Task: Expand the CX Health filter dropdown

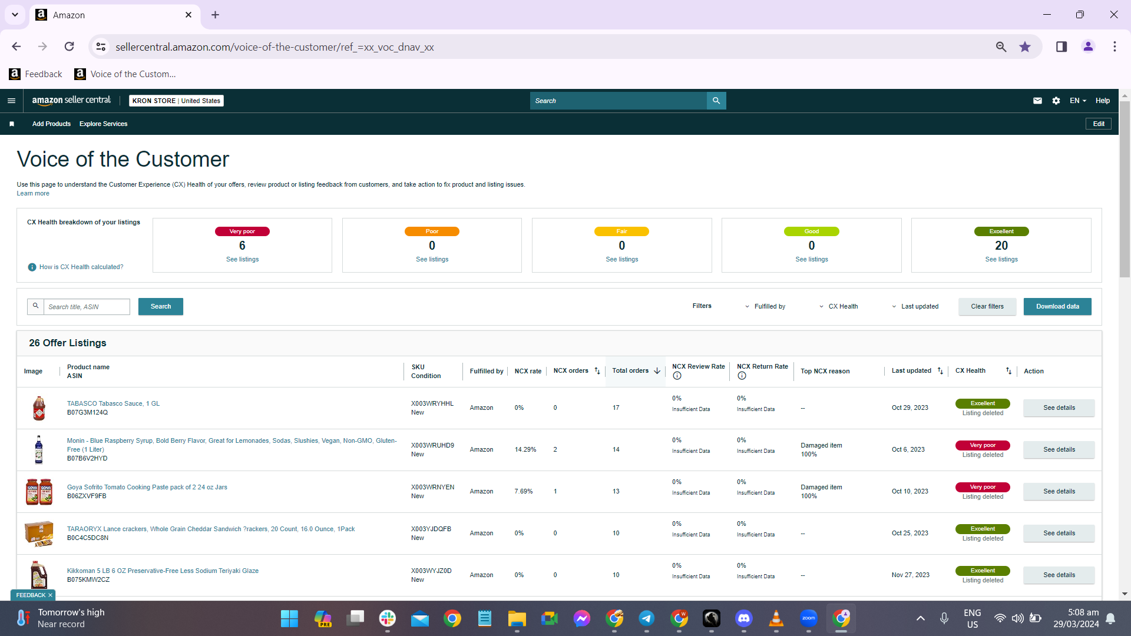Action: coord(838,306)
